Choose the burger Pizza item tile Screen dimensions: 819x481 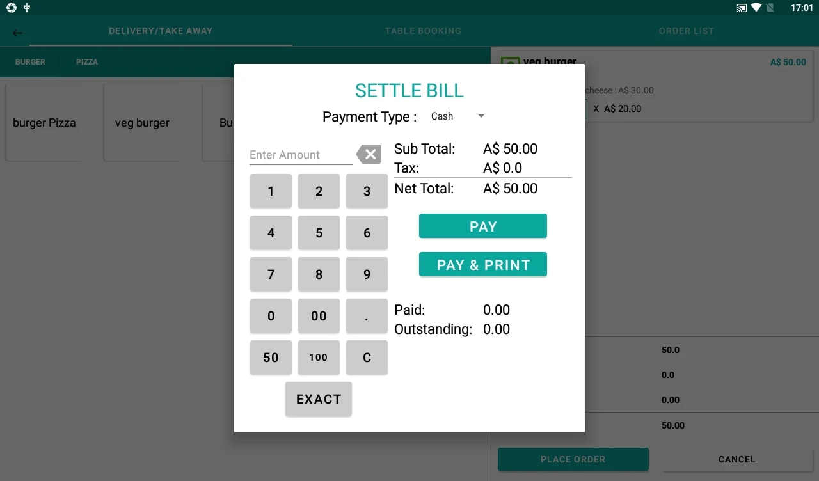[44, 123]
